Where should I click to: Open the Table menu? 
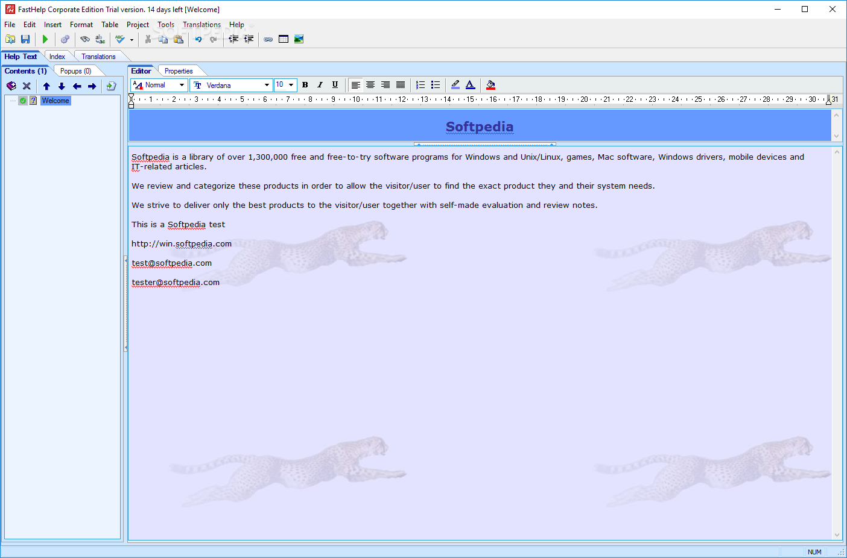110,25
